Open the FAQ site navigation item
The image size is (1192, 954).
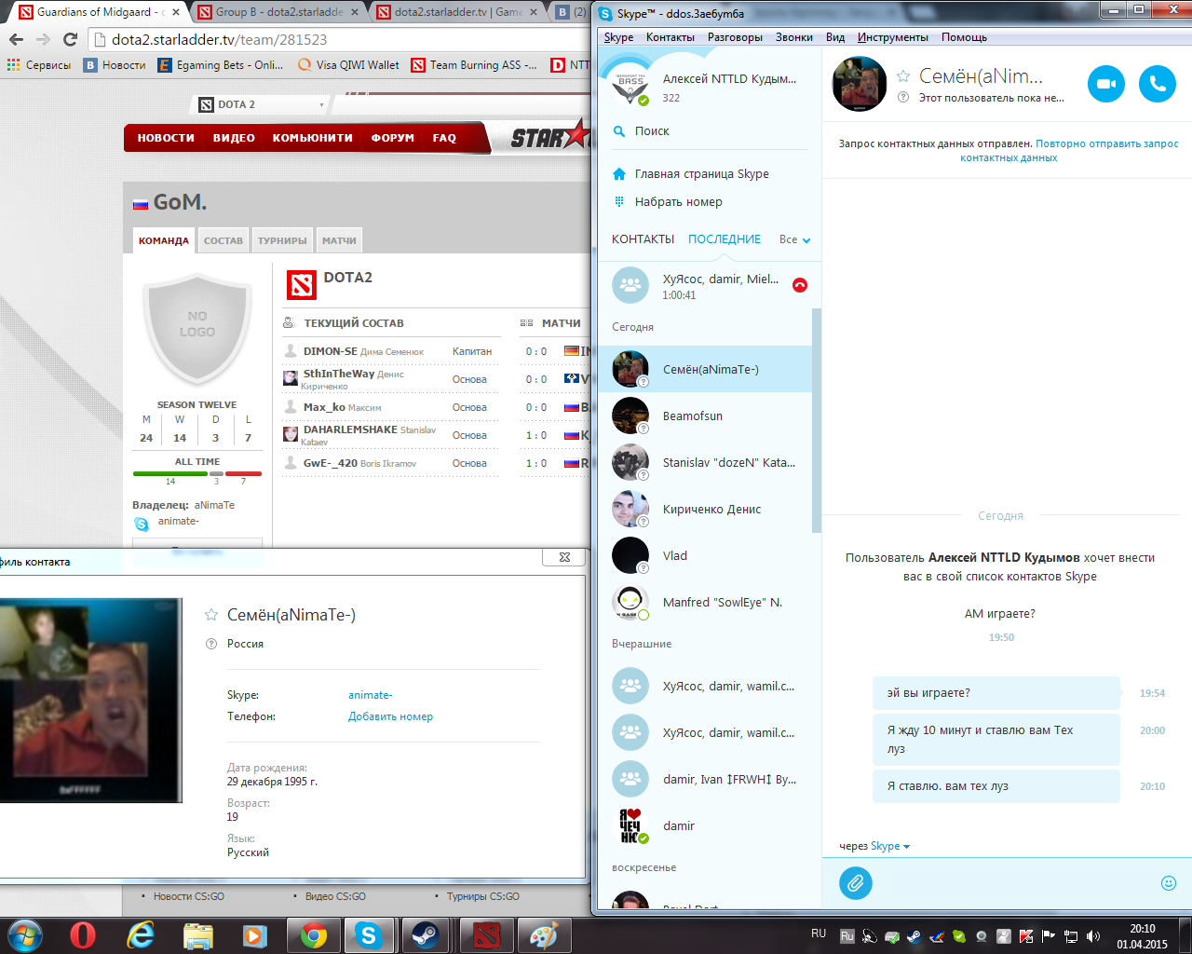point(444,138)
